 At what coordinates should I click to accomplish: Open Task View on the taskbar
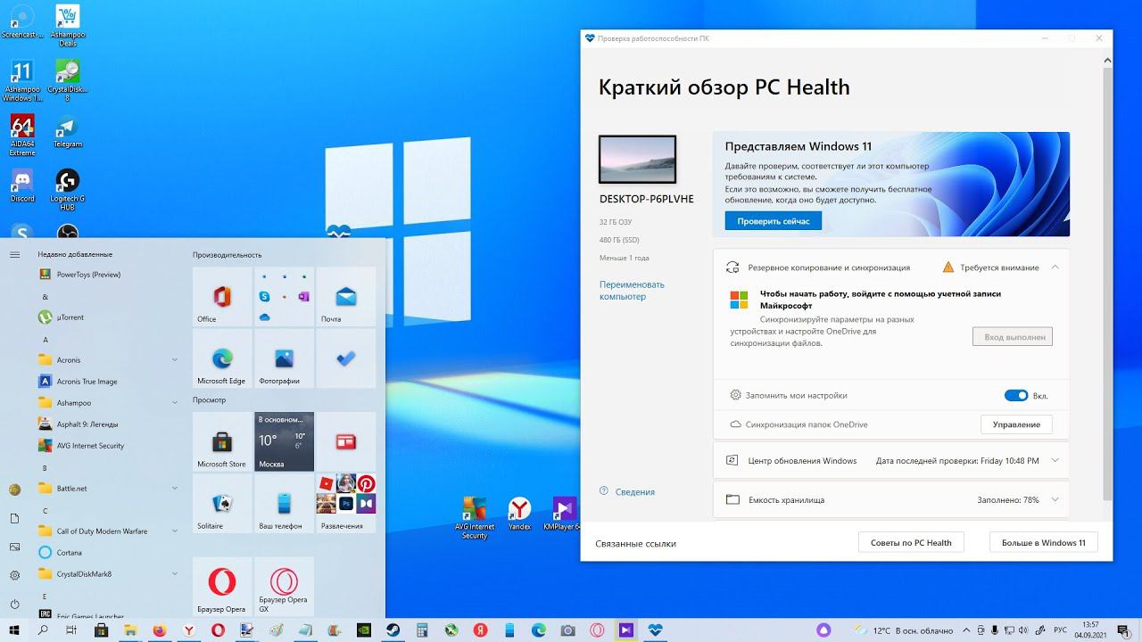72,630
